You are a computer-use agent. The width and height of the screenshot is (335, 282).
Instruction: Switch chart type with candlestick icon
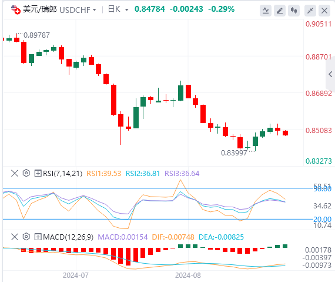(x=294, y=10)
